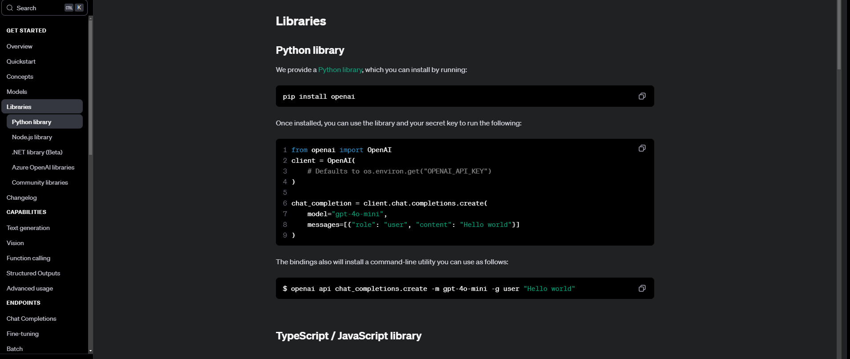Open the Changelog page
This screenshot has width=850, height=359.
click(21, 198)
